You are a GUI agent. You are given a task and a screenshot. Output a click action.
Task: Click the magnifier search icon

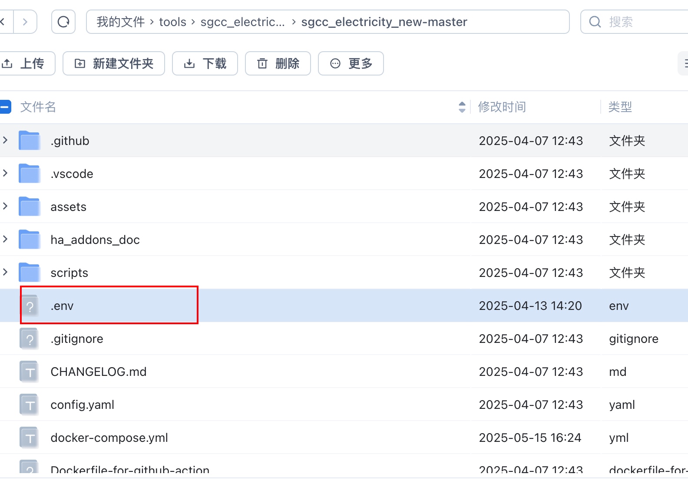tap(595, 22)
